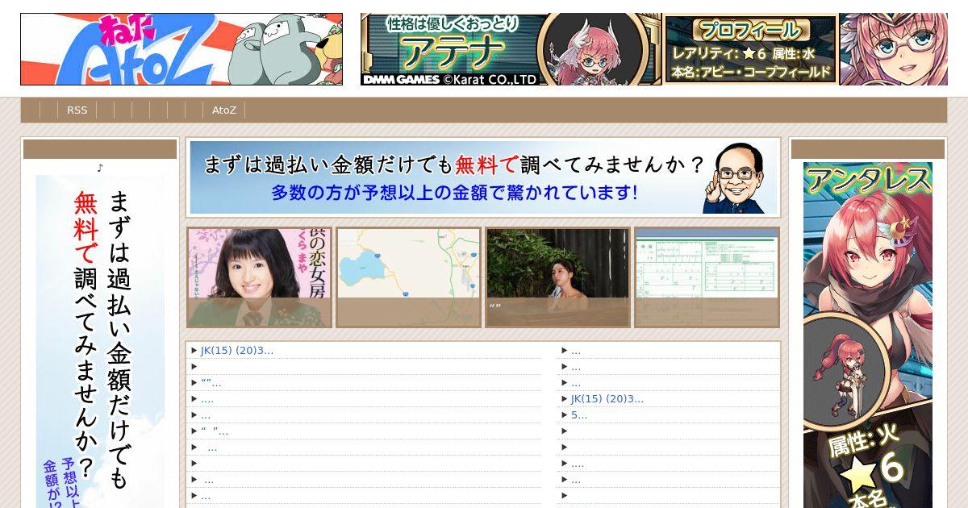Image resolution: width=968 pixels, height=508 pixels.
Task: Open the AtoZ navigation item
Action: point(224,110)
